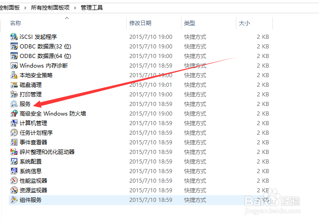This screenshot has height=222, width=319.
Task: Expand the arrow after 所有控制面板项 breadcrumb
Action: (x=75, y=8)
